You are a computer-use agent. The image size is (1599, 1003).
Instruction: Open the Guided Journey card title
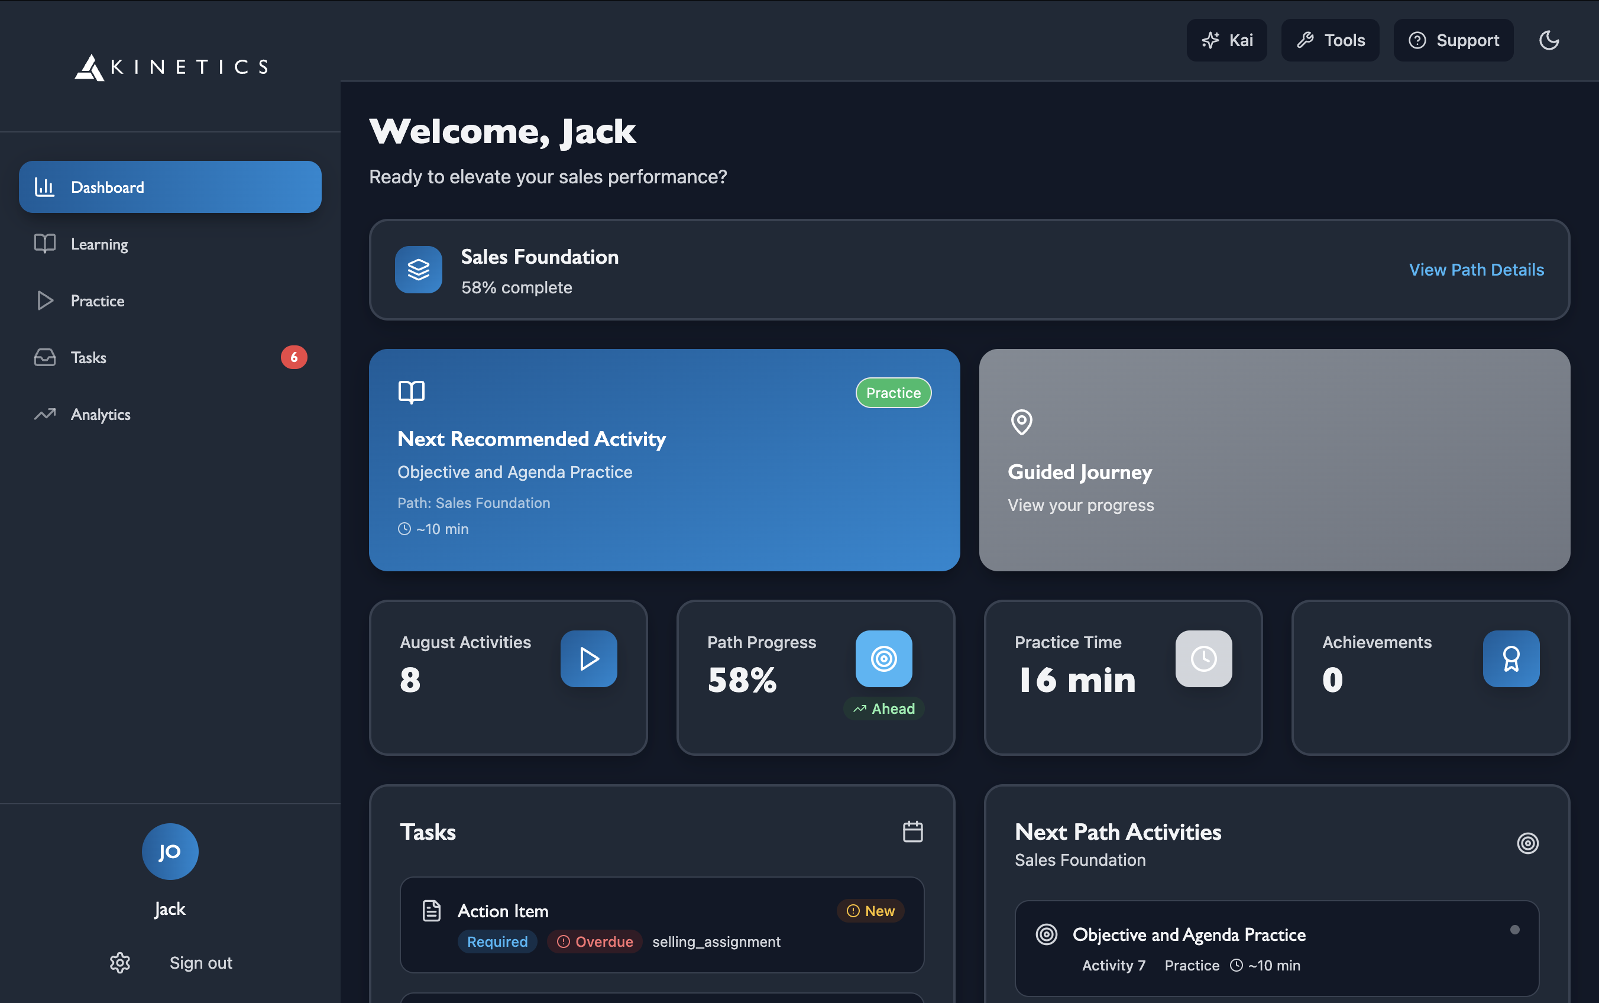point(1080,473)
